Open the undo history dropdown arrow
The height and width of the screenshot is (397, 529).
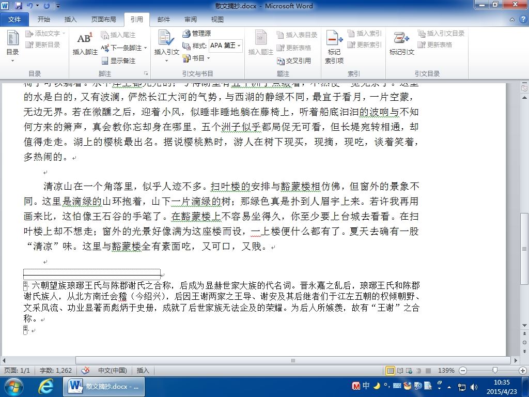coord(37,6)
